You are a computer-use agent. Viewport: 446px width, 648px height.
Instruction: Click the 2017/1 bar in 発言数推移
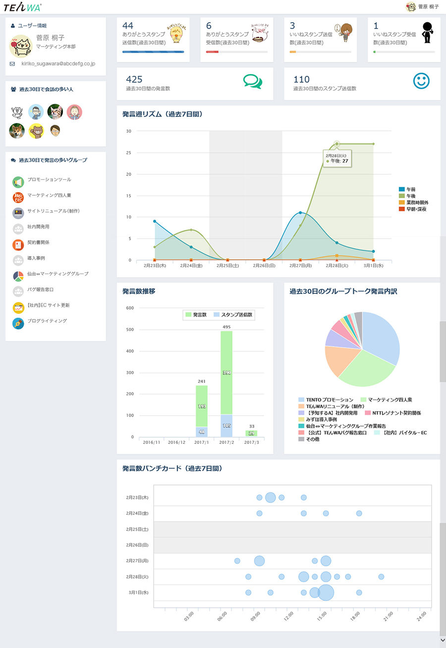(202, 411)
